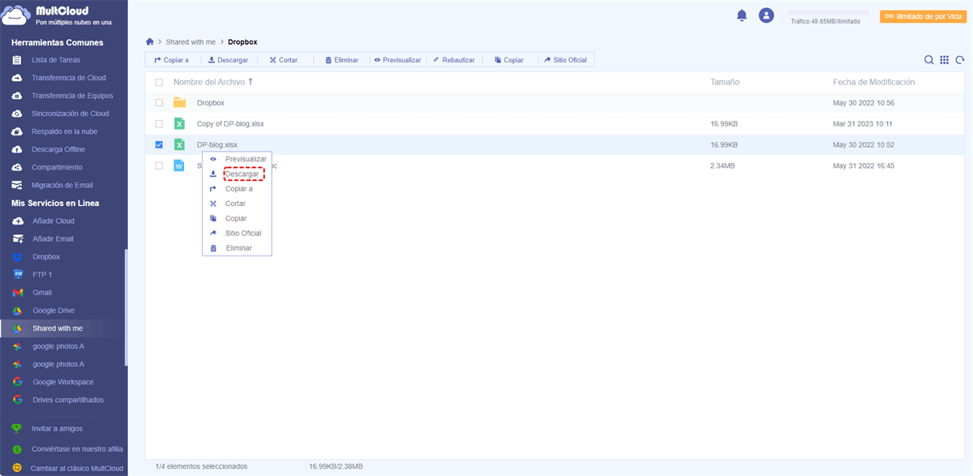Screen dimensions: 973x476
Task: Sort by Tamaño column header
Action: 725,82
